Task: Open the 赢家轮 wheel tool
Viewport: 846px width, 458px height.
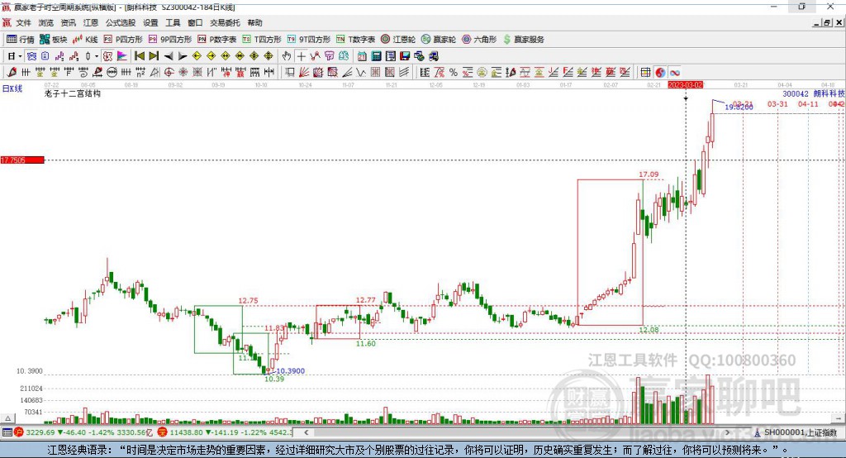Action: [x=438, y=40]
